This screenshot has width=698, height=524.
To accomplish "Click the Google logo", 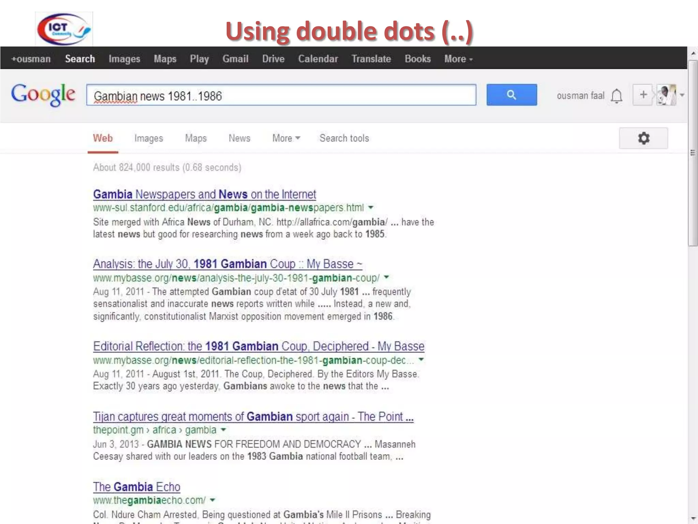I will point(43,94).
